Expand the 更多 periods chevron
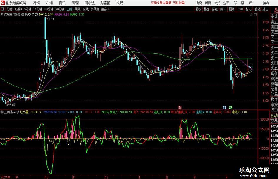The image size is (278, 179). coord(109,9)
